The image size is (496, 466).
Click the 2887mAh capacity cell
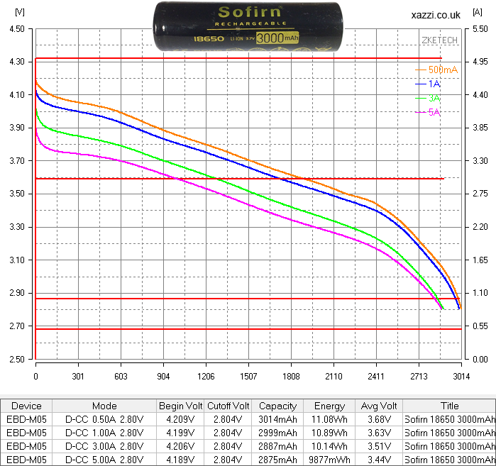pyautogui.click(x=277, y=446)
